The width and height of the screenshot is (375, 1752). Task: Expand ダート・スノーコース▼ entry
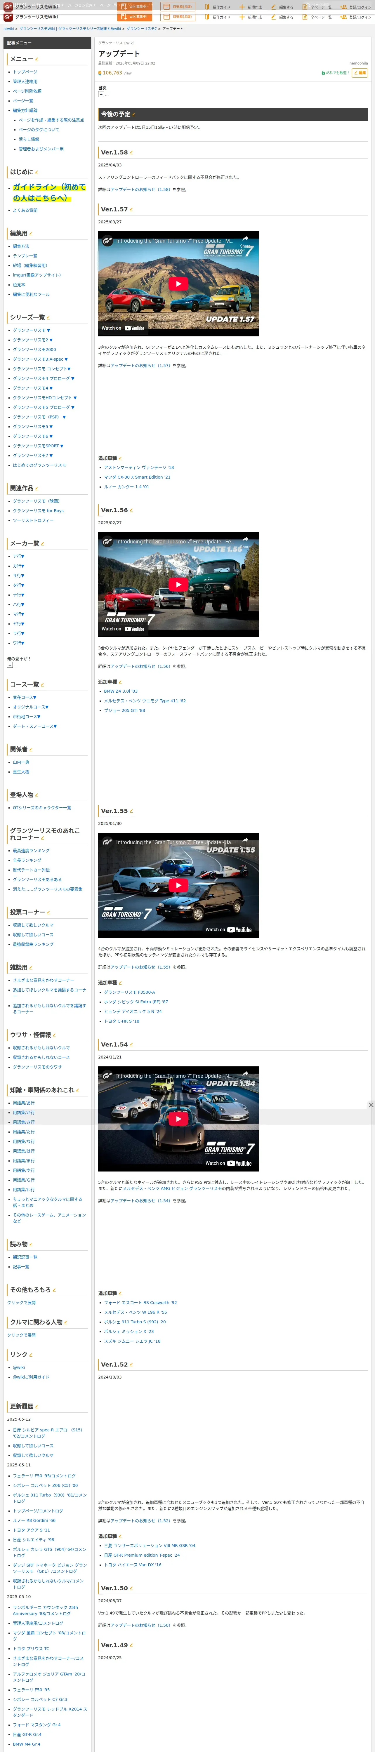point(35,726)
